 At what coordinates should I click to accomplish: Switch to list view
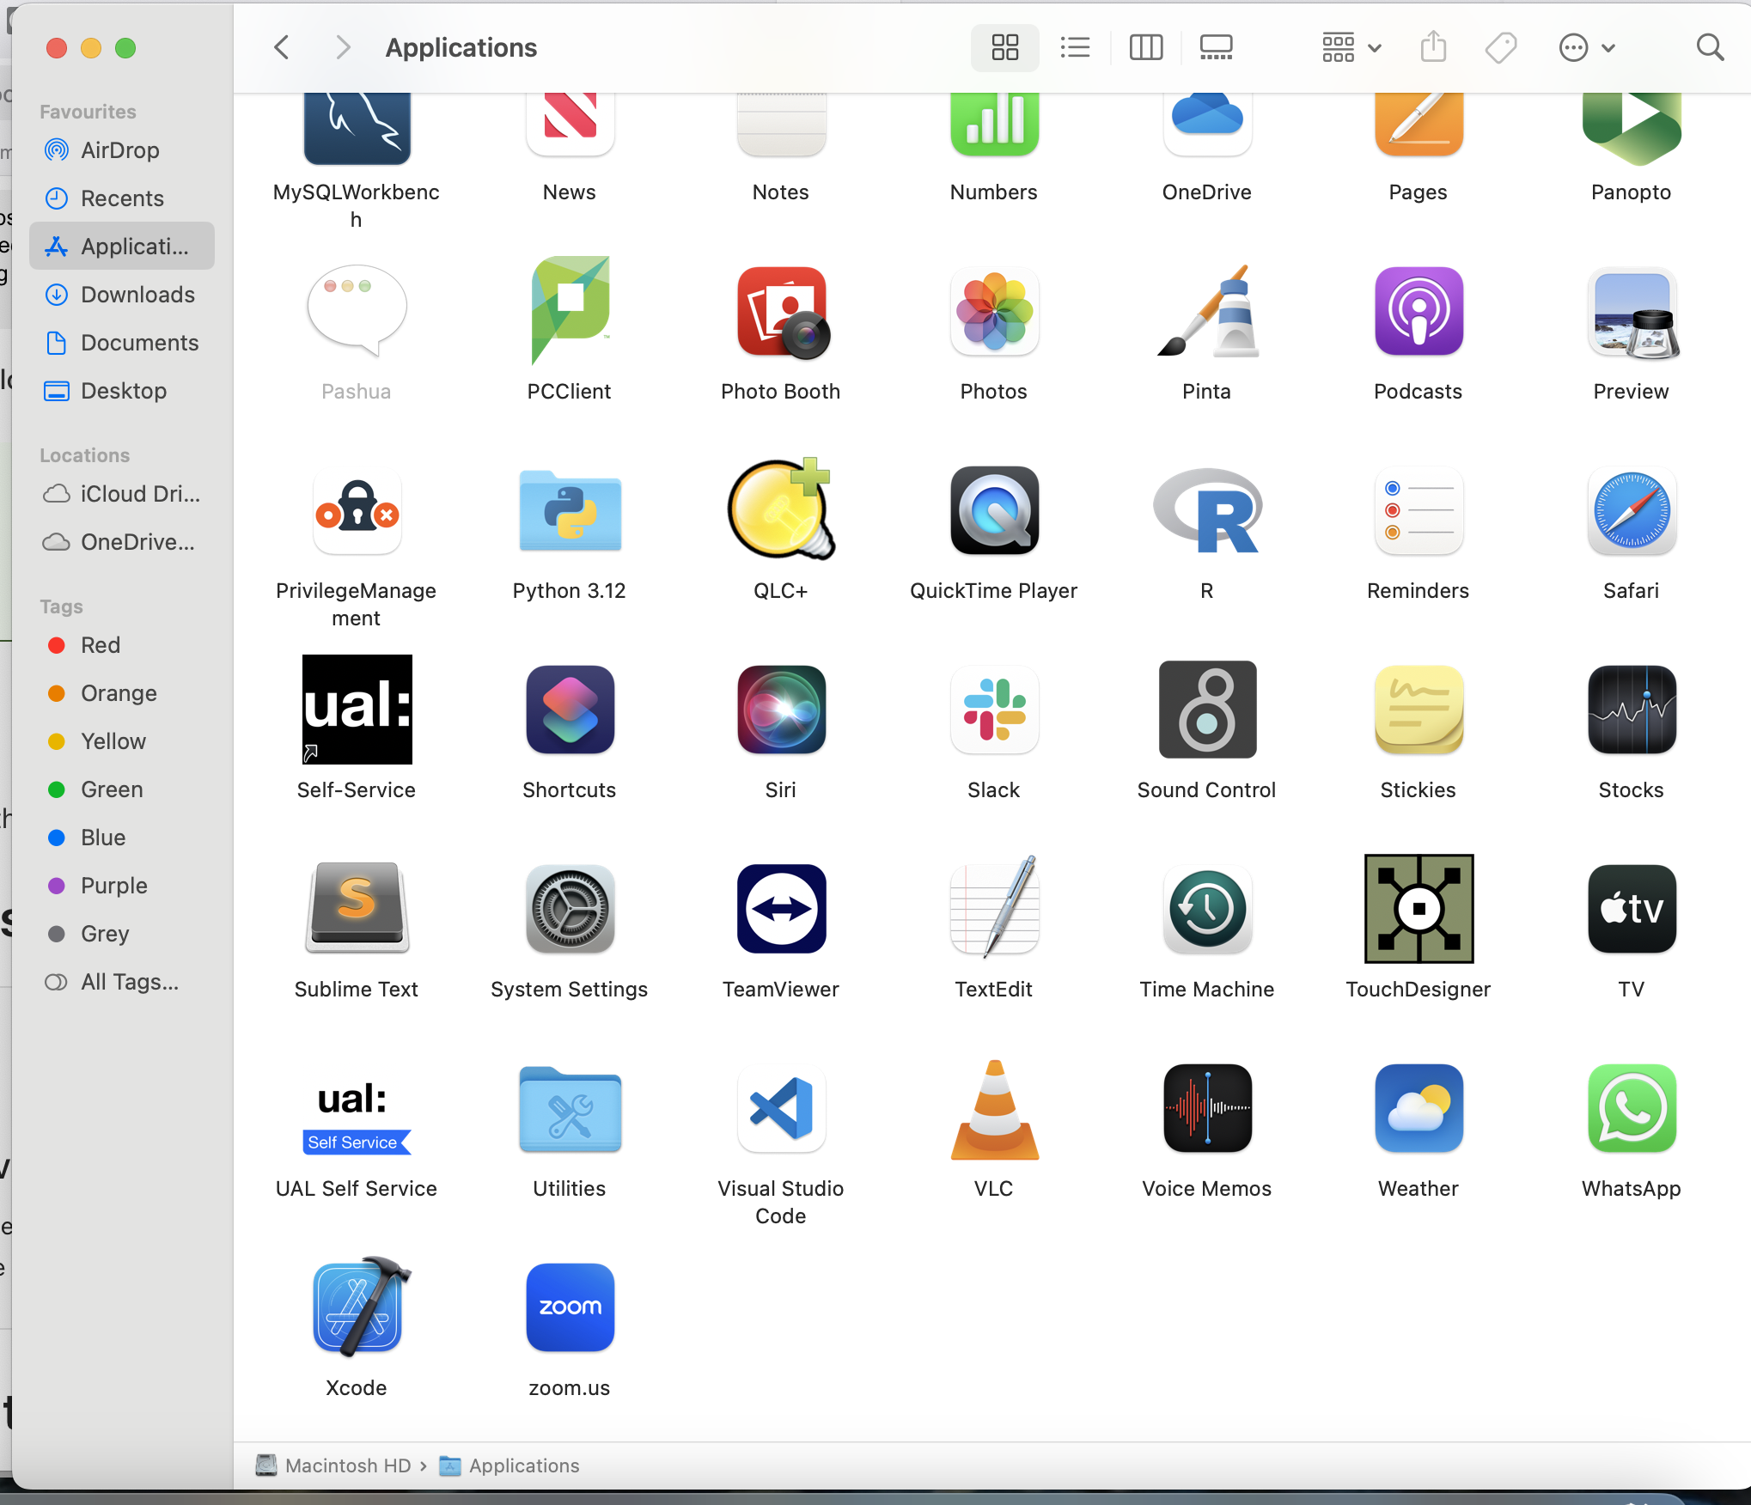click(1075, 47)
